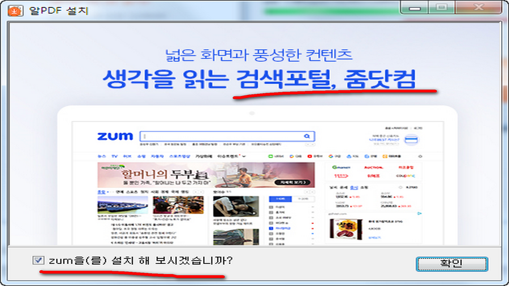Click the window title 알PDF 설치
509x286 pixels.
click(59, 11)
